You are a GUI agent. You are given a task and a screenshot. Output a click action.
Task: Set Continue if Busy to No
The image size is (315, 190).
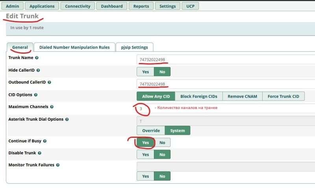click(x=162, y=143)
